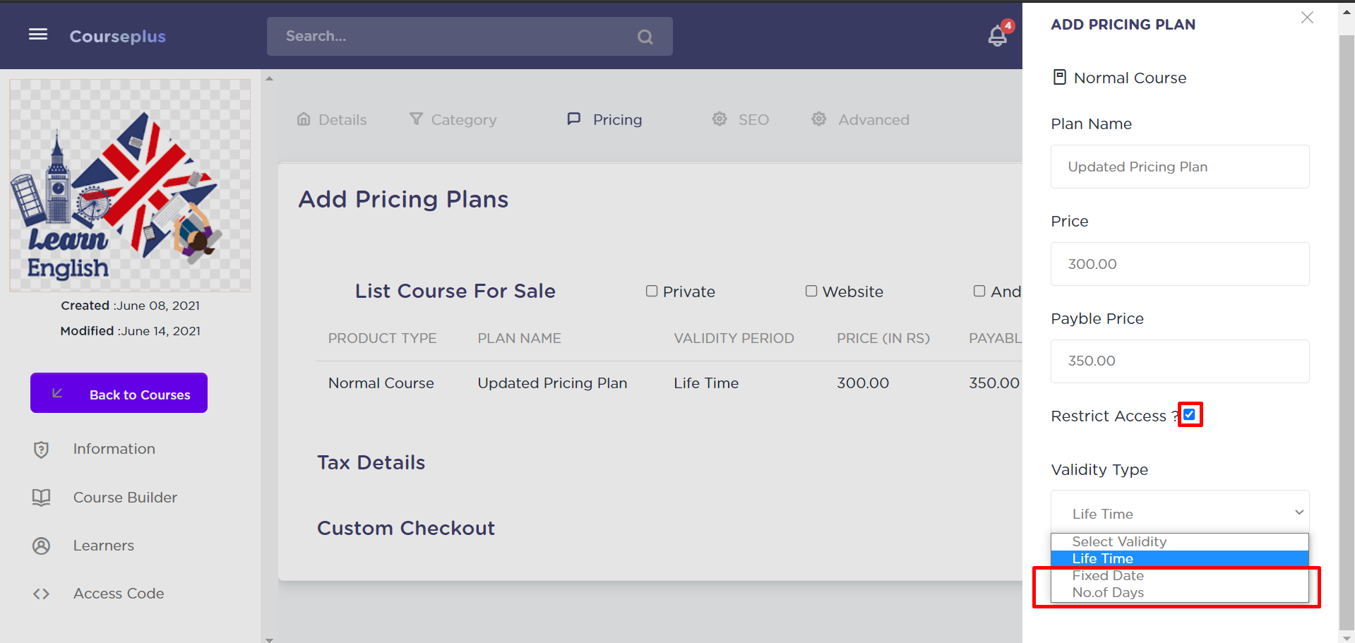Switch to the SEO tab
The width and height of the screenshot is (1355, 643).
pyautogui.click(x=741, y=120)
